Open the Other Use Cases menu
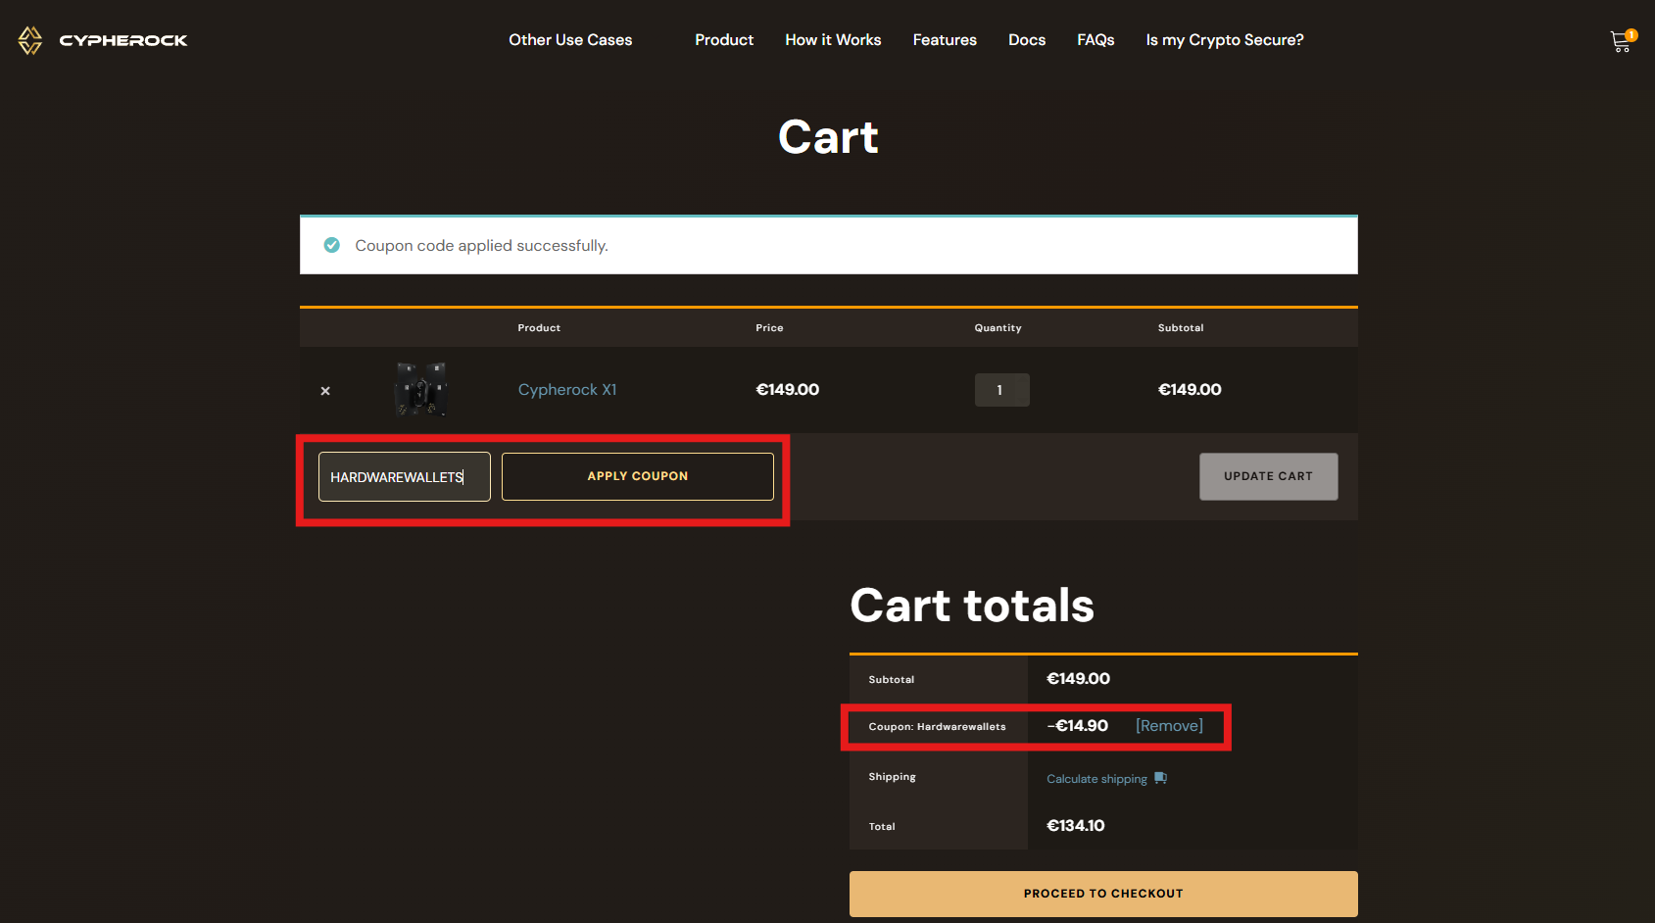The width and height of the screenshot is (1655, 923). (569, 40)
